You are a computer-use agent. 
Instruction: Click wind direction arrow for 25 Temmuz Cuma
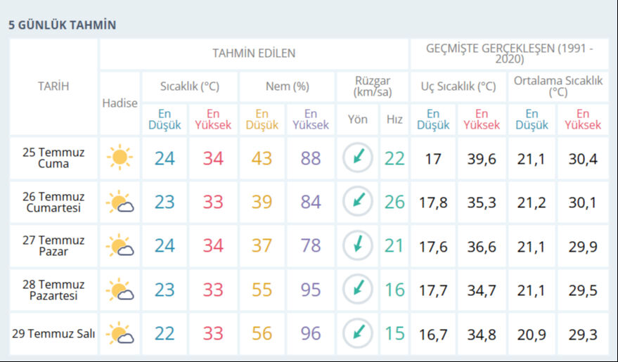(x=357, y=158)
